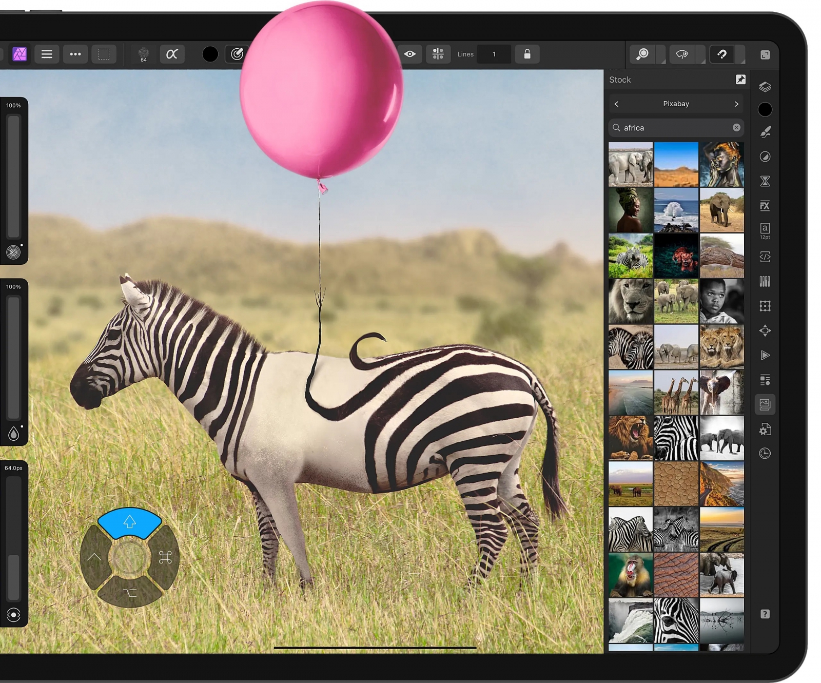This screenshot has width=821, height=683.
Task: Open the FX layer effects studio
Action: (x=765, y=206)
